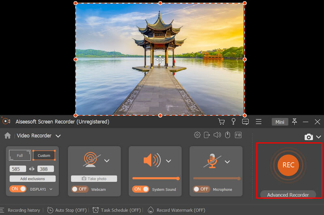Click the camera screenshot icon
The height and width of the screenshot is (215, 324).
[309, 137]
